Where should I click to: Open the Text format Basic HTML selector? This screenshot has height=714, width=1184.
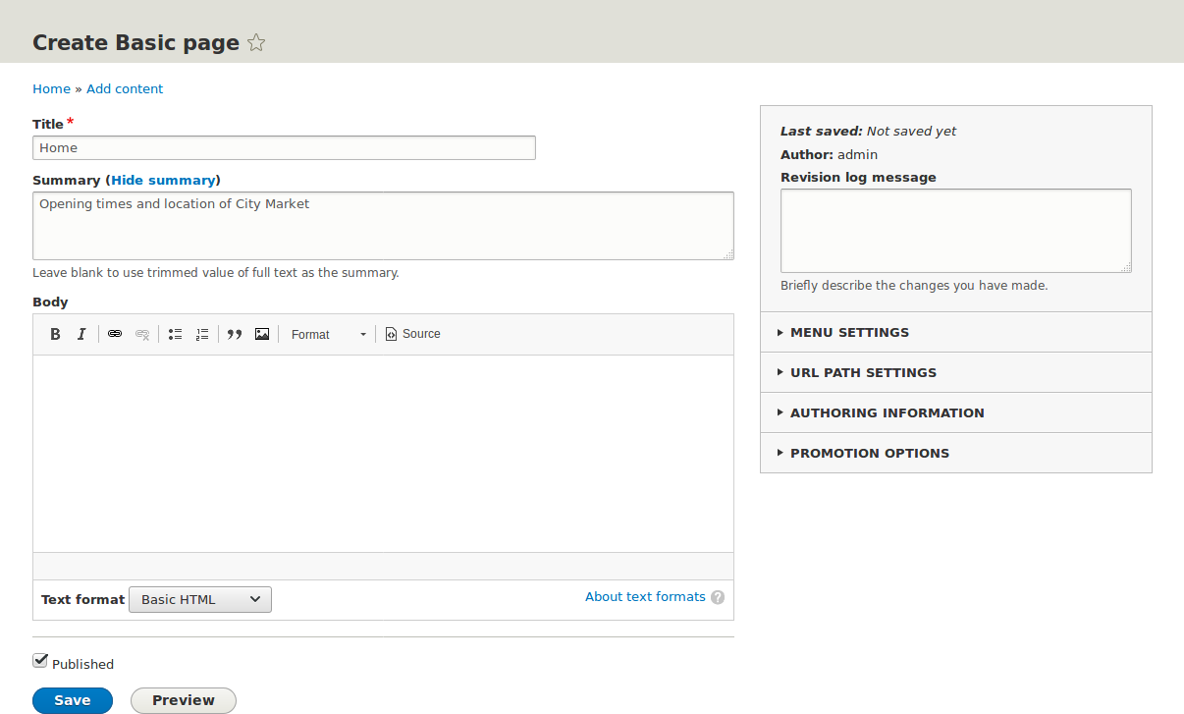(200, 599)
